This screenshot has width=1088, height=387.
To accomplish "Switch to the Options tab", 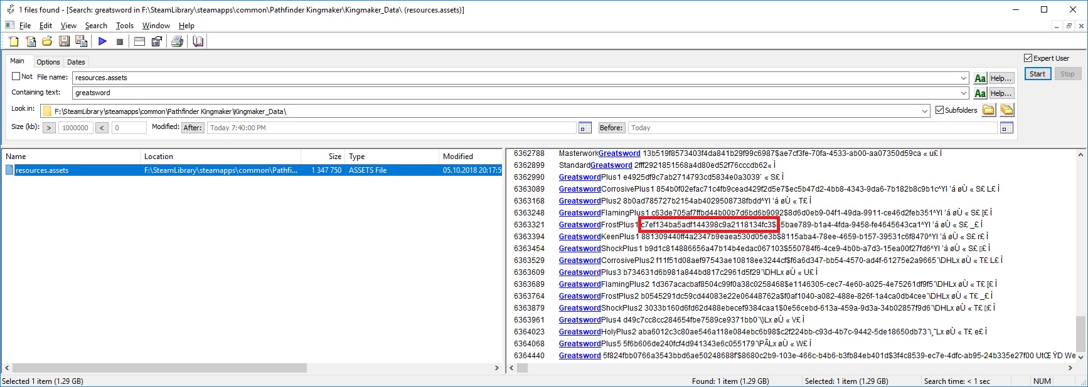I will tap(48, 62).
